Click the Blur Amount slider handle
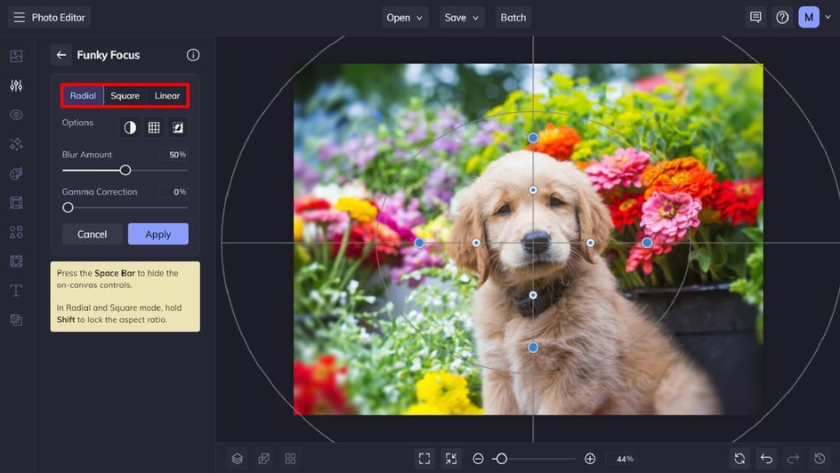The image size is (840, 473). pos(125,170)
